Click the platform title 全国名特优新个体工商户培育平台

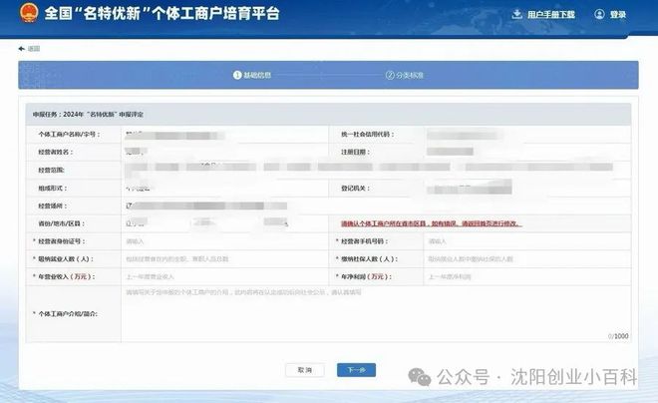[x=162, y=13]
